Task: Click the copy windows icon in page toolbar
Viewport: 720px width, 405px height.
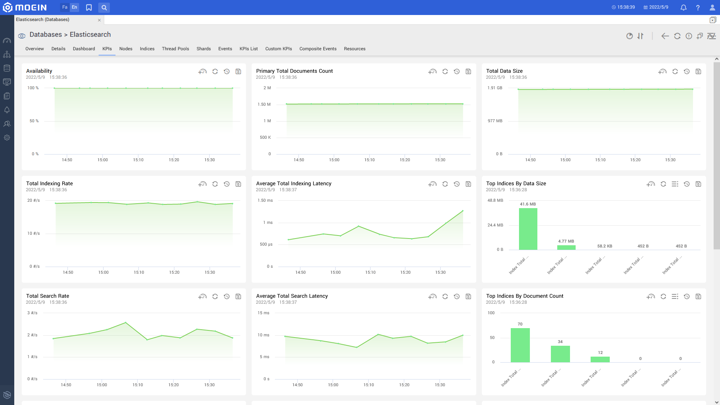Action: tap(700, 36)
